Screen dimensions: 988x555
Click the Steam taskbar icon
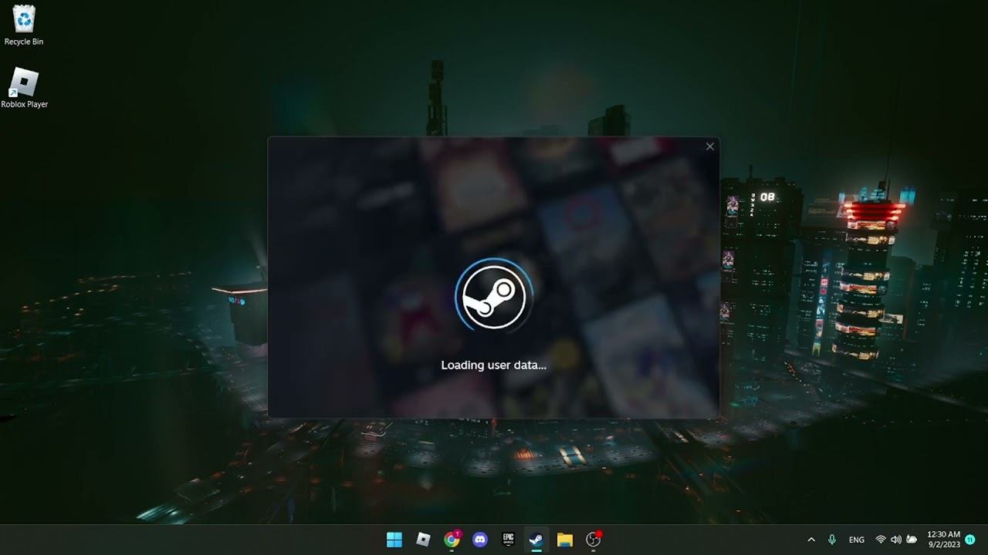click(x=536, y=540)
